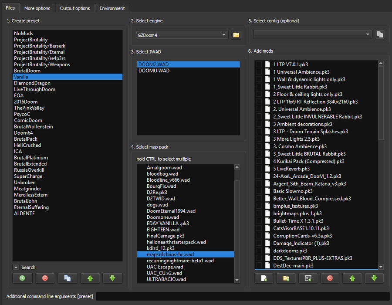This screenshot has height=305, width=392.
Task: Move selected preset up
Action: [x=90, y=278]
